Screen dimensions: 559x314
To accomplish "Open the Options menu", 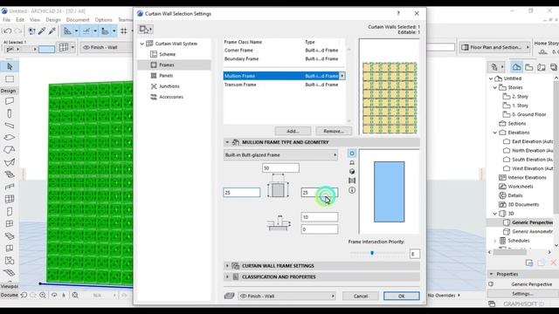I will tap(103, 19).
